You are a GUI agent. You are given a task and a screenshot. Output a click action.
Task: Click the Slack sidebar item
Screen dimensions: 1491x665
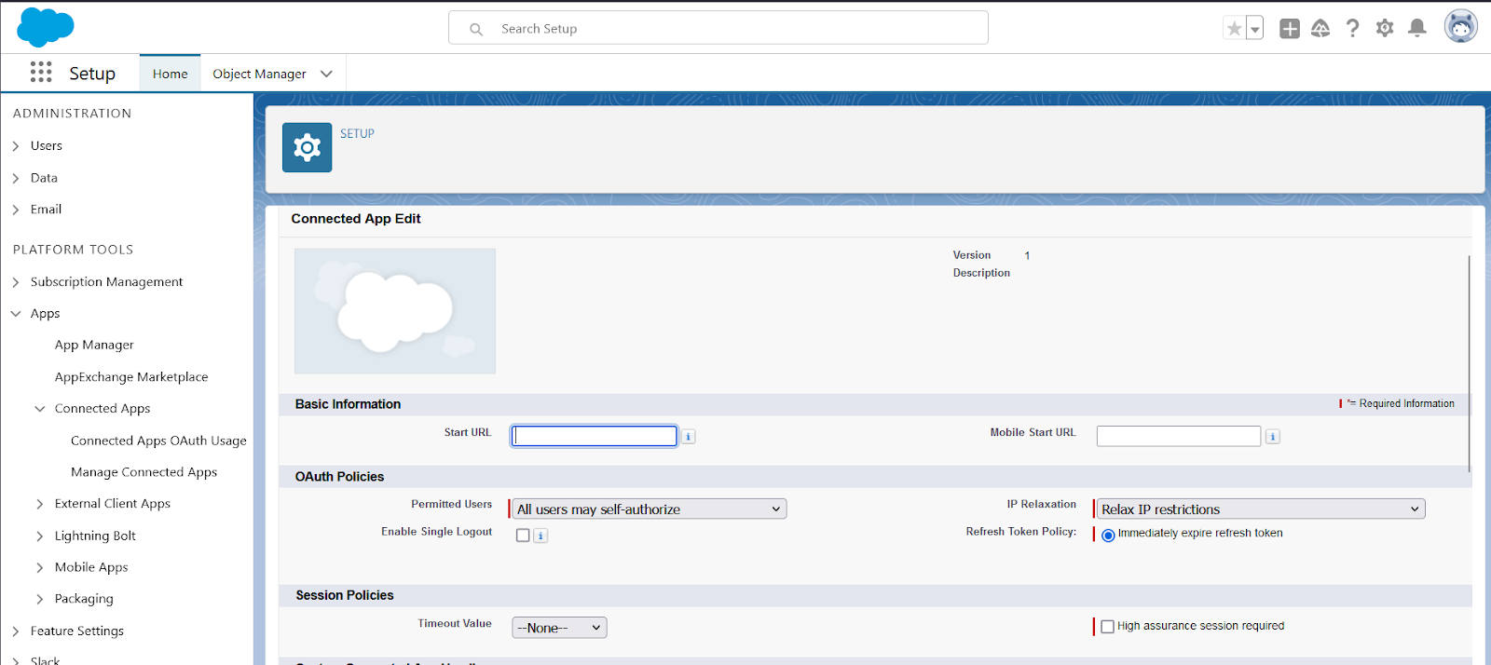pyautogui.click(x=45, y=659)
